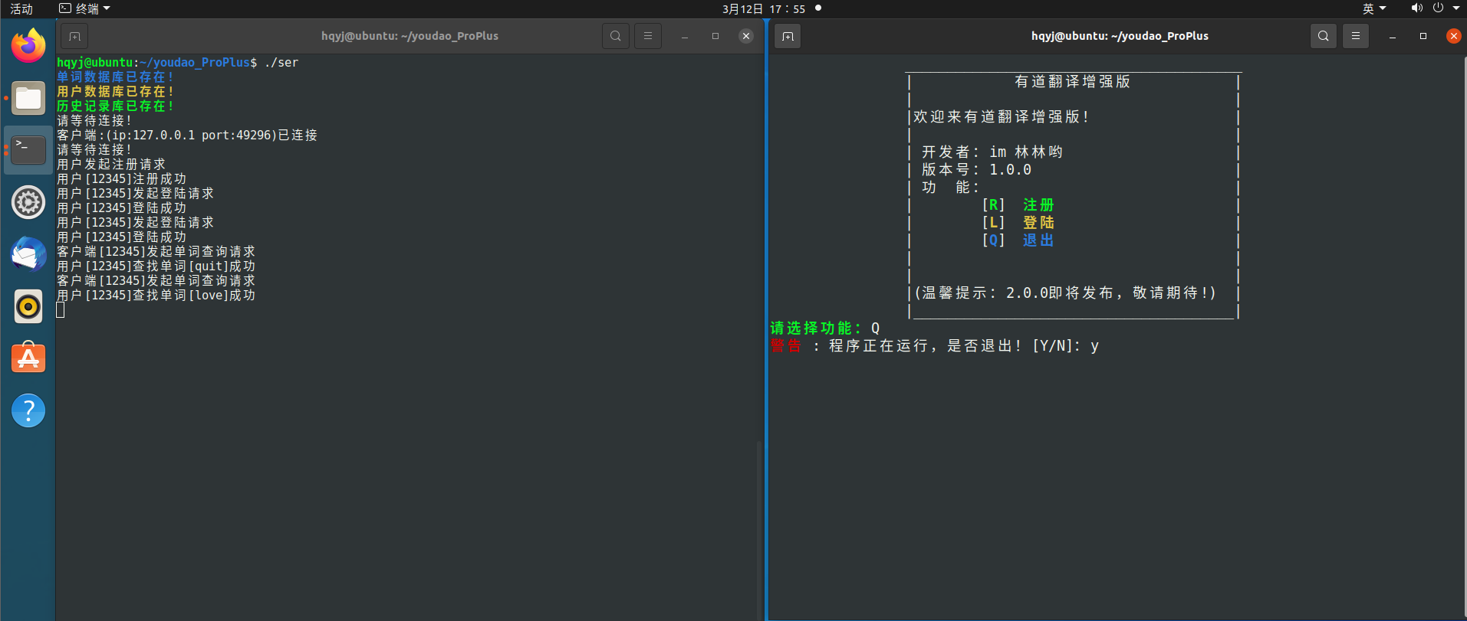The height and width of the screenshot is (621, 1467).
Task: Click text 用户数据库已存在！
Action: coord(116,92)
